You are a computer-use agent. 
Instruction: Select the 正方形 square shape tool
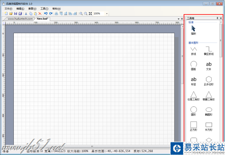coord(194,126)
